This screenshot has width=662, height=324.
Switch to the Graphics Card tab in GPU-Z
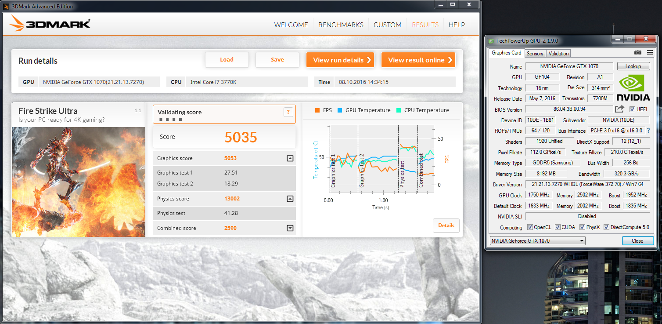click(x=506, y=53)
